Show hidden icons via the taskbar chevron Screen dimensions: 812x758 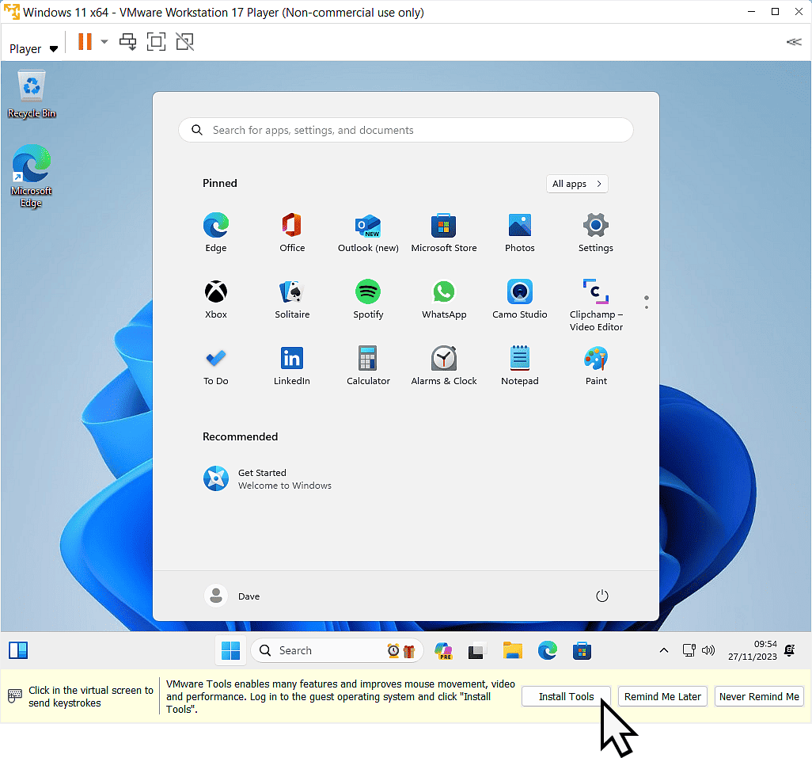pyautogui.click(x=663, y=650)
